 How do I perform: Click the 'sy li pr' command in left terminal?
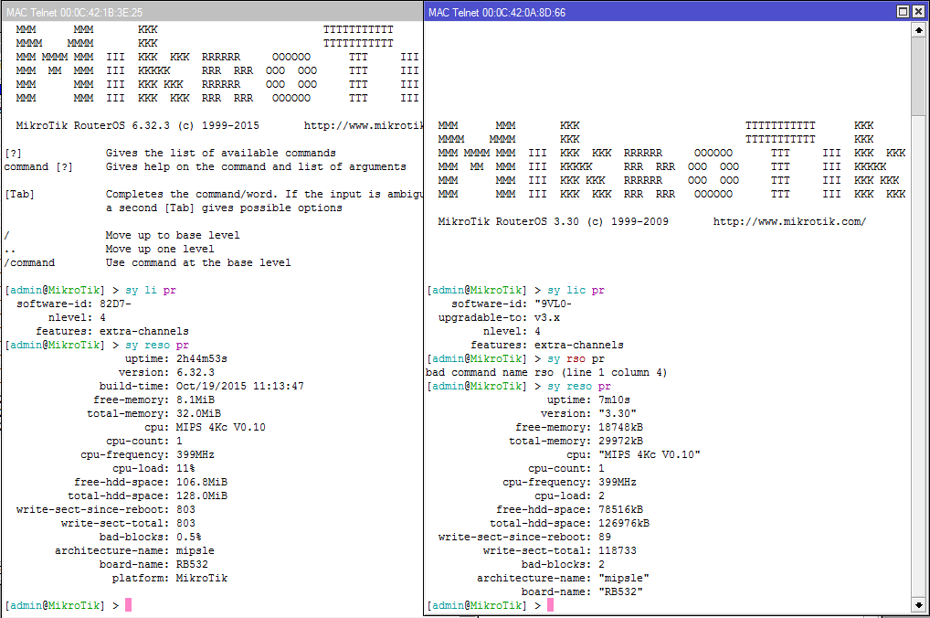pyautogui.click(x=151, y=291)
